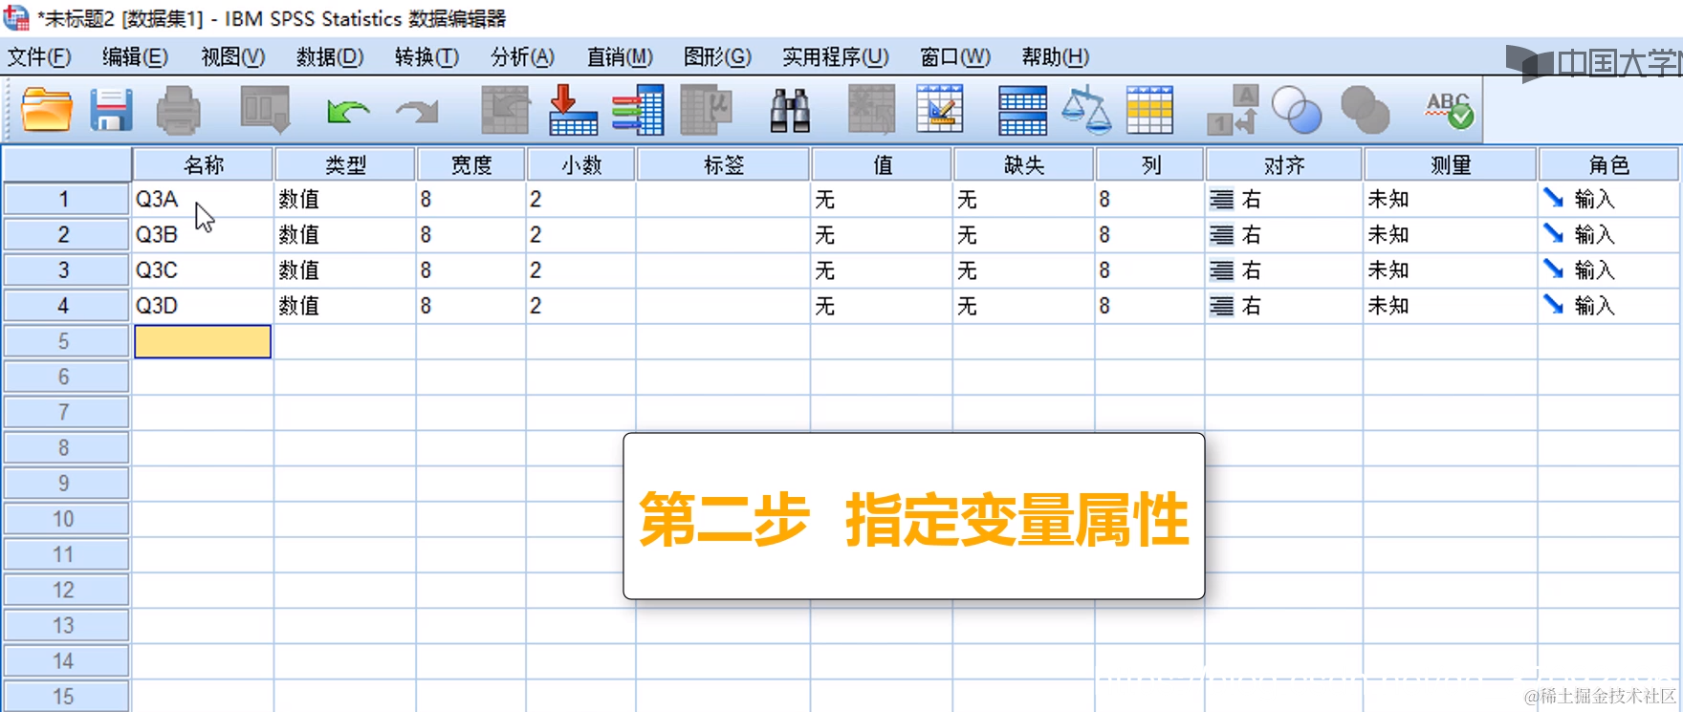The width and height of the screenshot is (1683, 712).
Task: Click the 标签 column header
Action: point(723,165)
